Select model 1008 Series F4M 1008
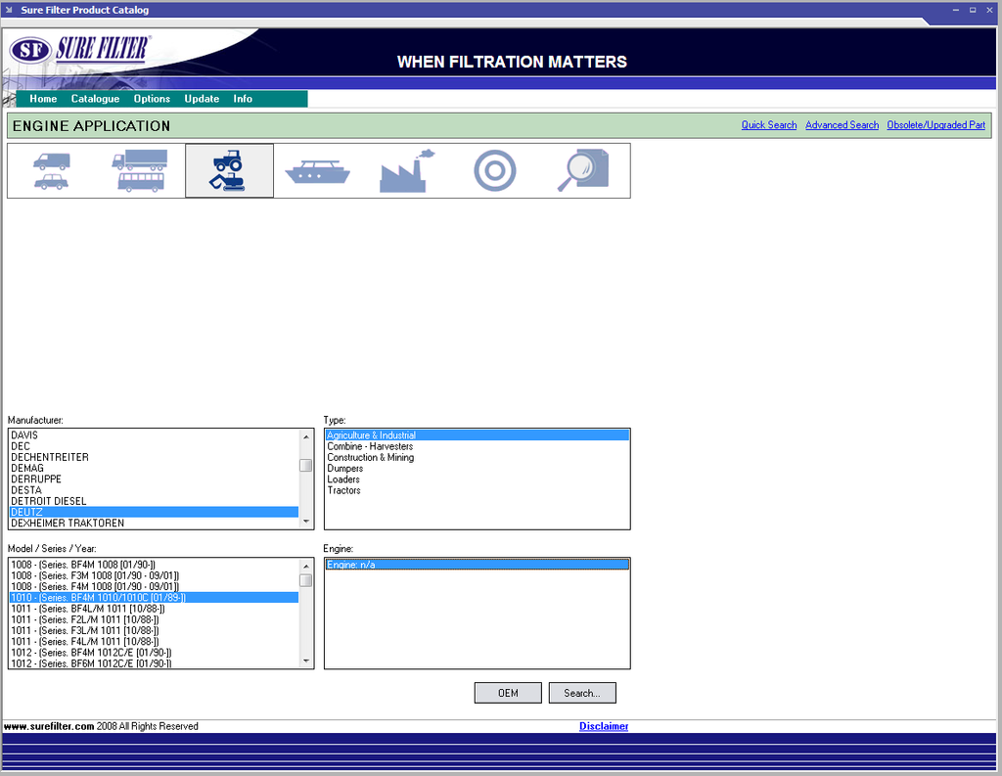Screen dimensions: 1002x776 click(x=154, y=587)
